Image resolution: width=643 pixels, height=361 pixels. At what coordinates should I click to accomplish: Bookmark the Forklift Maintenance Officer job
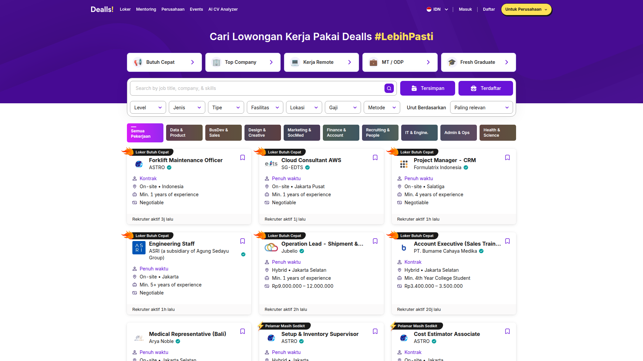(x=242, y=157)
